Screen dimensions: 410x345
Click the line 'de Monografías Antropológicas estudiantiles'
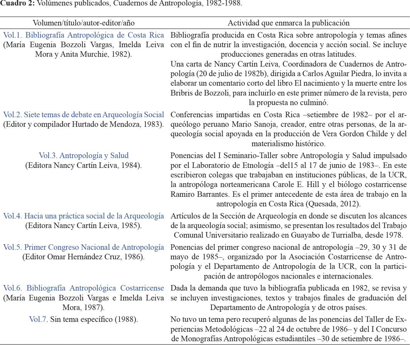click(x=289, y=339)
